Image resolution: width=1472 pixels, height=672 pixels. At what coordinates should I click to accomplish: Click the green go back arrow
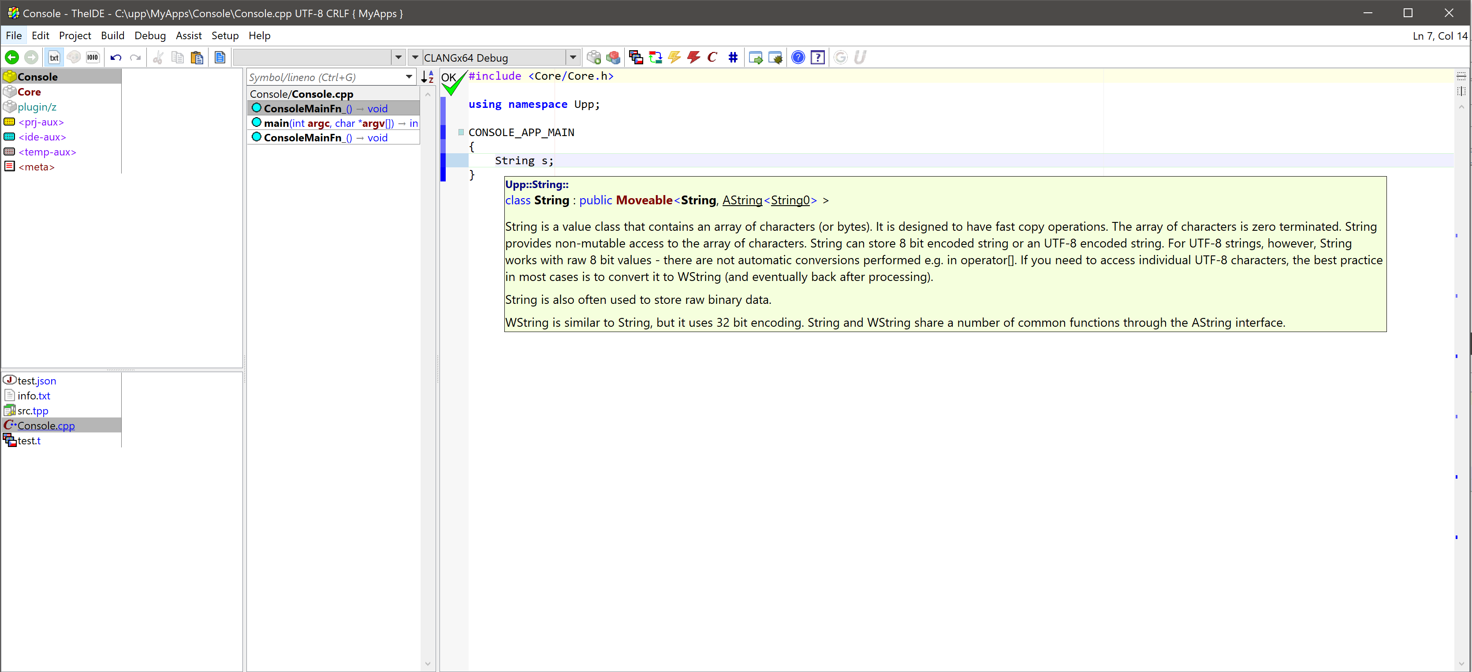click(11, 58)
